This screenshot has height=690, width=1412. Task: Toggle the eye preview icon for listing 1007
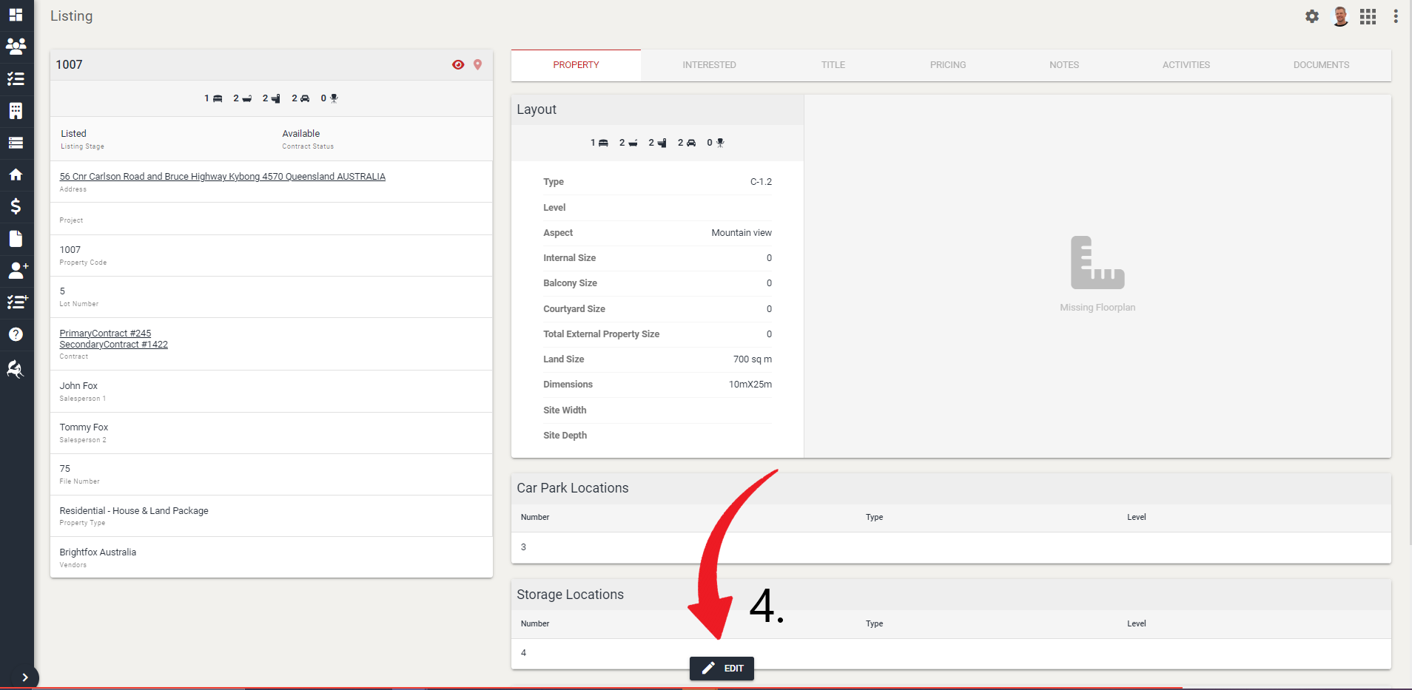point(459,64)
